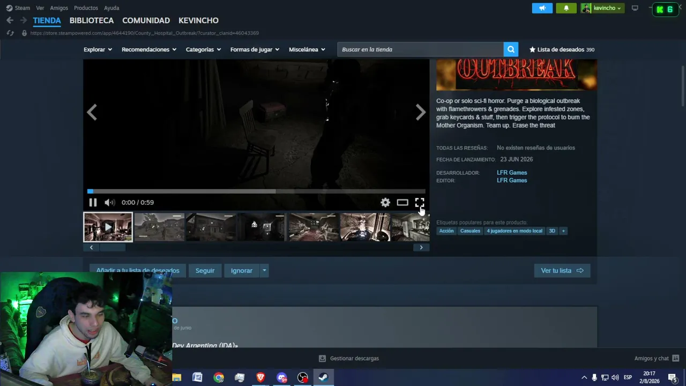Open the Discord taskbar icon
686x386 pixels.
(x=282, y=377)
